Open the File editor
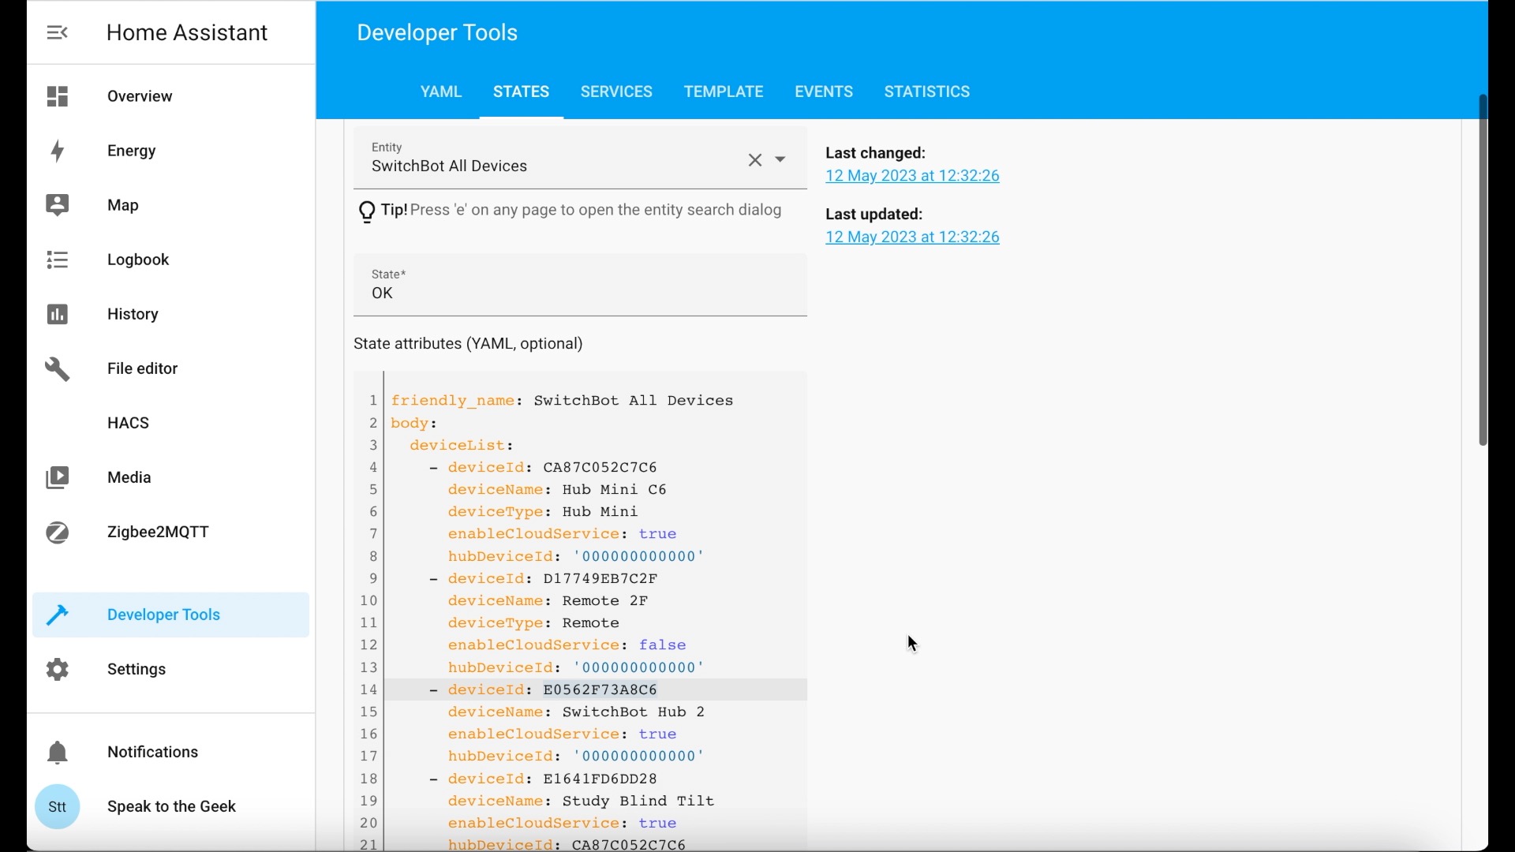The image size is (1515, 852). click(x=142, y=368)
